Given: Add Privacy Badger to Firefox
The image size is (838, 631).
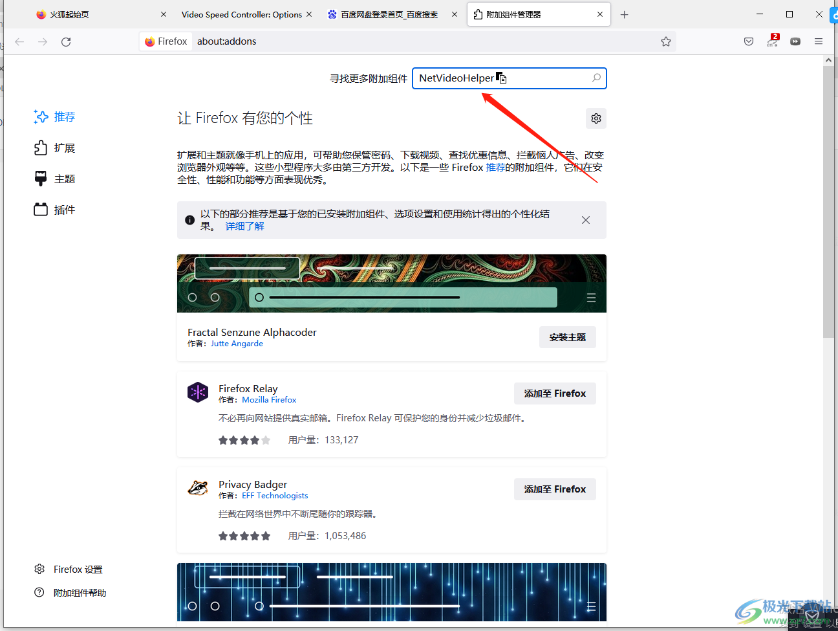Looking at the screenshot, I should (x=555, y=489).
